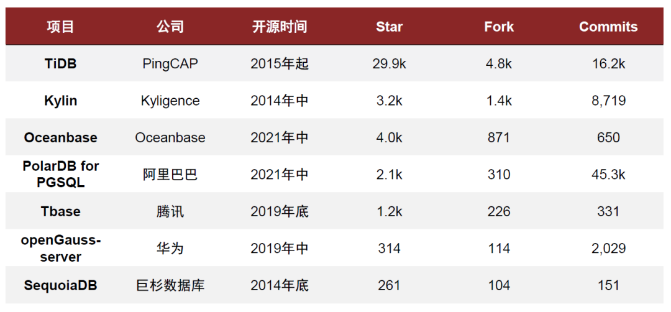Viewport: 671px width, 312px height.
Task: Click the PolarDB for PGSQL cell
Action: [x=60, y=174]
